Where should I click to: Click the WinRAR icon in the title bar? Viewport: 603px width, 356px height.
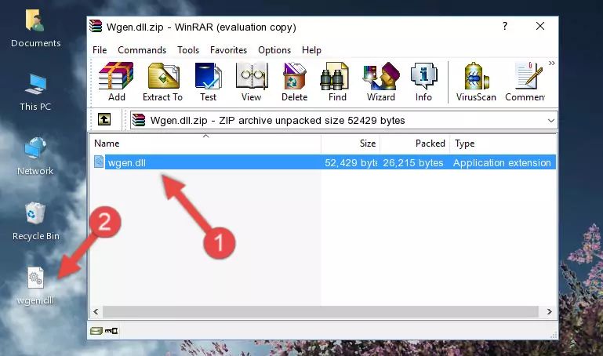pos(96,27)
